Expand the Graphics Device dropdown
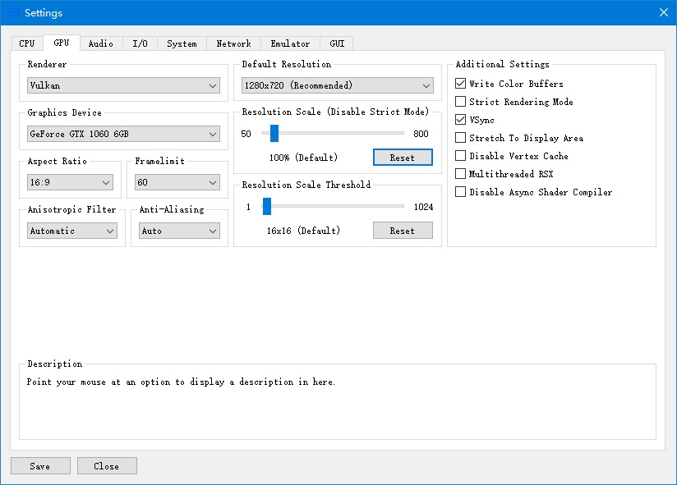Screen dimensions: 677x485 click(x=123, y=134)
